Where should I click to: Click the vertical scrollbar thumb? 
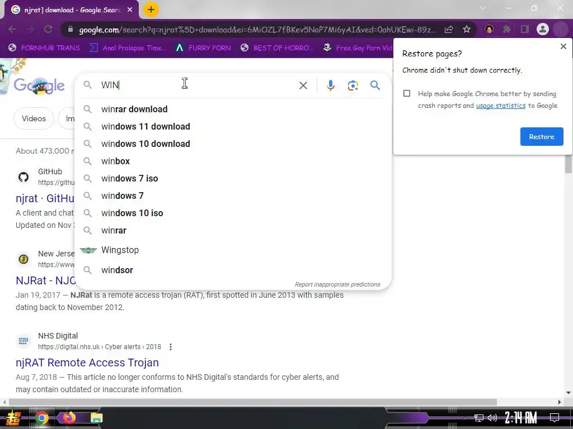[569, 164]
